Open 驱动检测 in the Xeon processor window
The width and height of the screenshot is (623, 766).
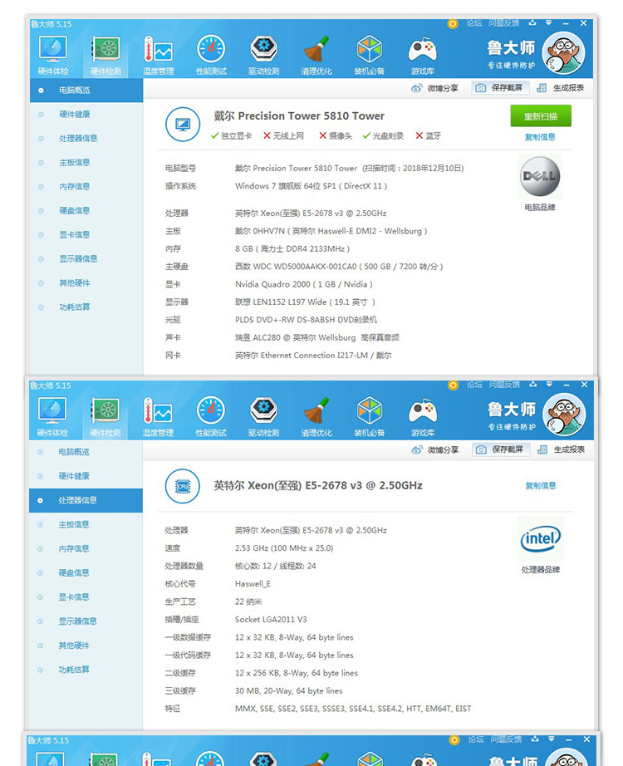pos(263,417)
